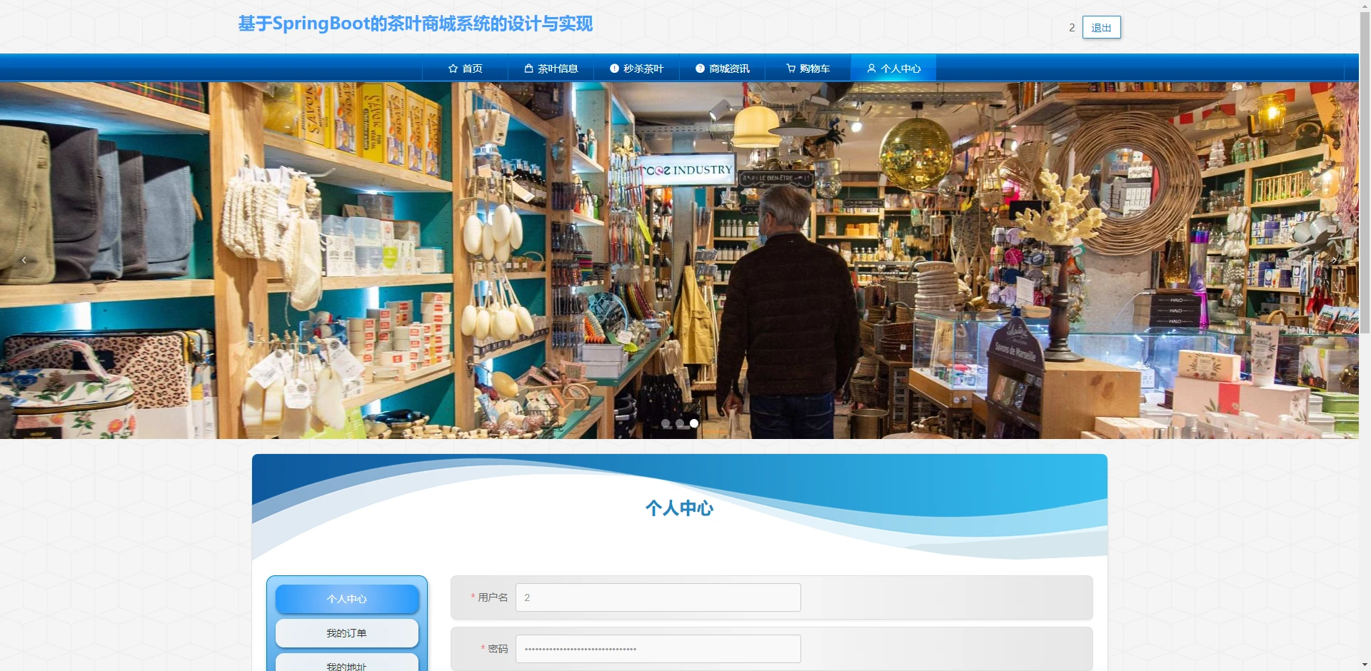Select the 茶叶信息 navigation tab
This screenshot has width=1371, height=671.
tap(551, 68)
